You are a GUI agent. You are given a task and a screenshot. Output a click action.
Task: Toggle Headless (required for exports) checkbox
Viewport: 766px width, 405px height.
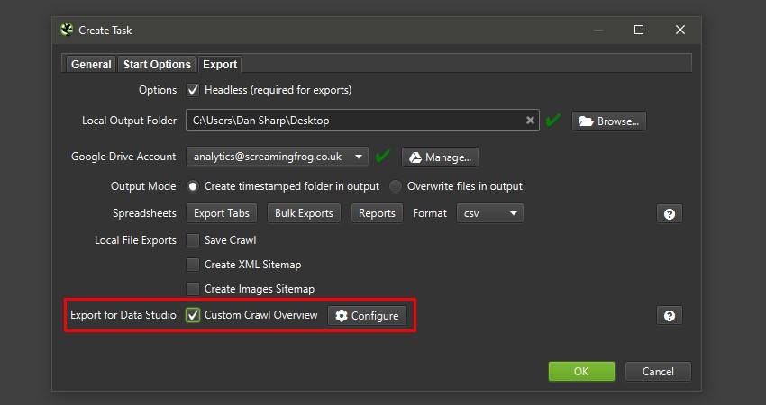193,90
